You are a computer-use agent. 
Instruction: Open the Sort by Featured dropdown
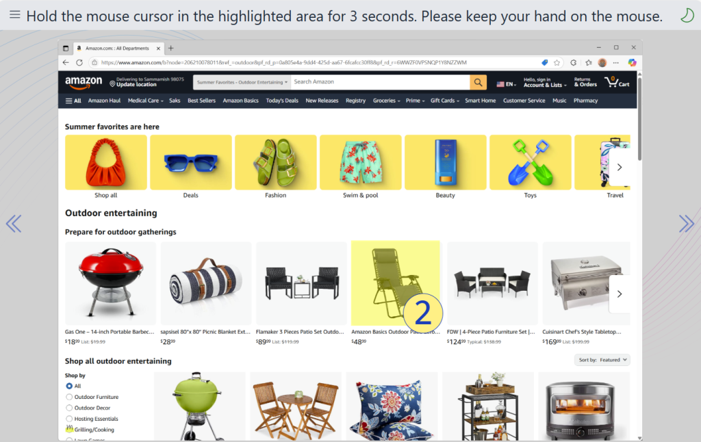click(602, 360)
